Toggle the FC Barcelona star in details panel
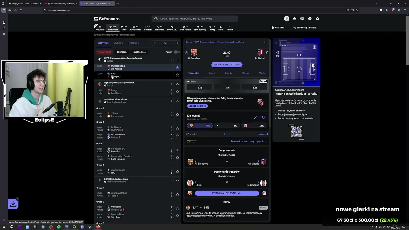 (x=187, y=52)
